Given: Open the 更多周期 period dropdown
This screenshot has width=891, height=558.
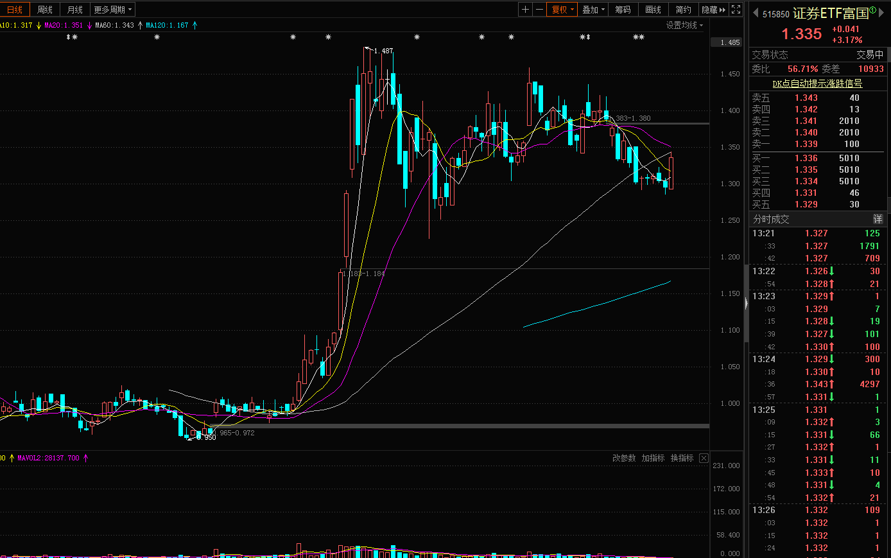Looking at the screenshot, I should (x=113, y=10).
